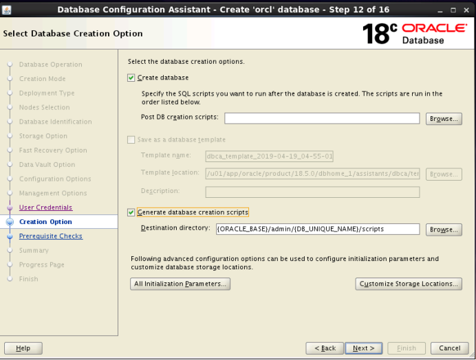Select Creation Option in the steps sidebar
The width and height of the screenshot is (476, 360).
coord(45,222)
